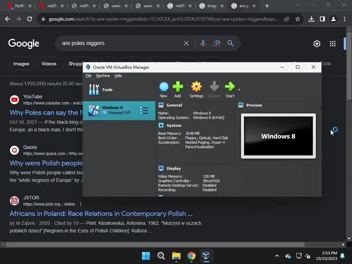
Task: Open the File menu in VirtualBox
Action: [89, 76]
